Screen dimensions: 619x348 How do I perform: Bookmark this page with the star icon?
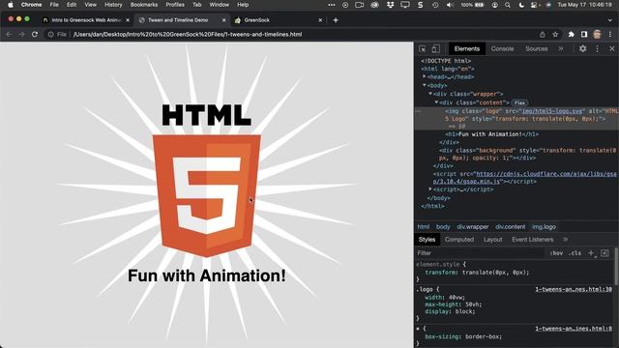coord(555,35)
